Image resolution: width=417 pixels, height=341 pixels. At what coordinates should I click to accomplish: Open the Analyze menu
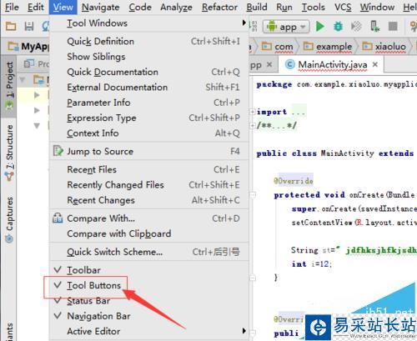pos(176,7)
